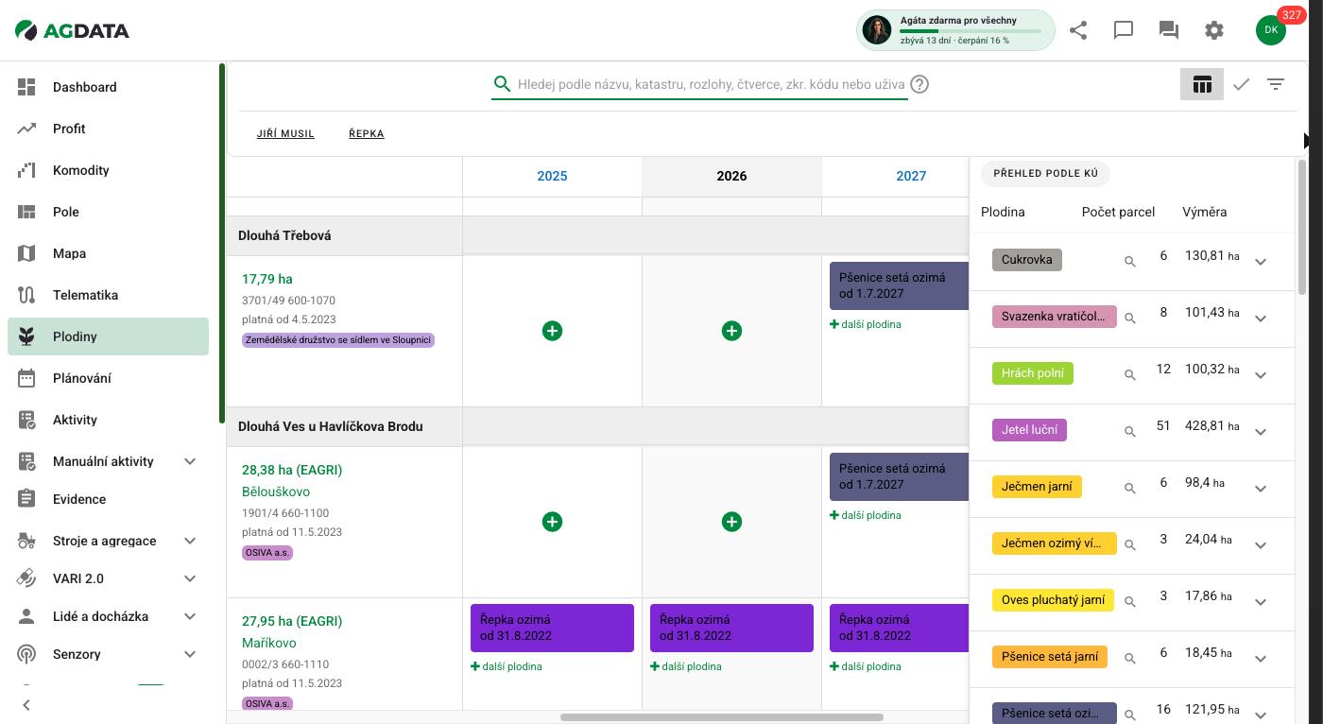Expand Stroje a agregace submenu
The image size is (1323, 724).
coord(190,541)
